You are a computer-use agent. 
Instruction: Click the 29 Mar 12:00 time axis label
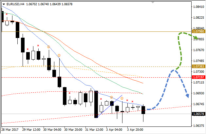31,130
